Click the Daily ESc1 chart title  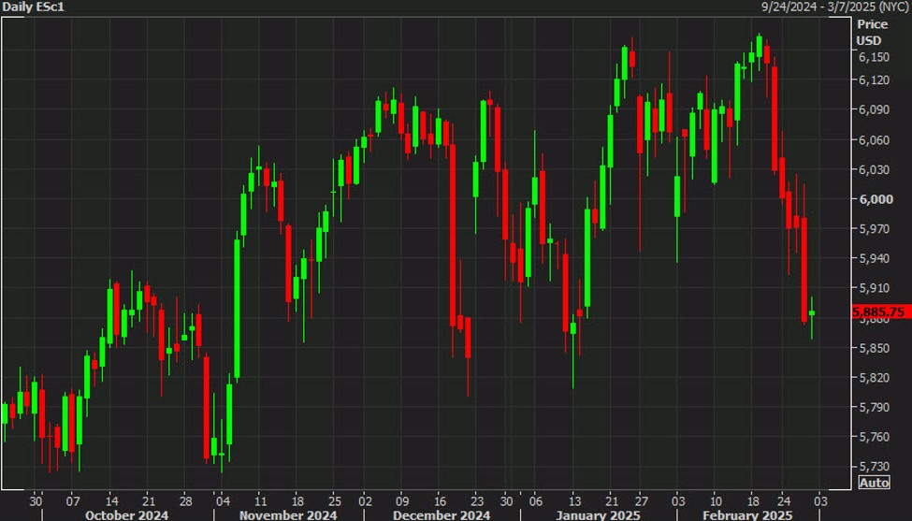coord(33,7)
